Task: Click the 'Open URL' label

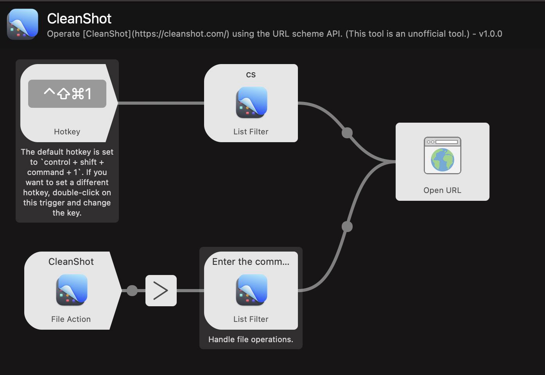Action: (443, 190)
